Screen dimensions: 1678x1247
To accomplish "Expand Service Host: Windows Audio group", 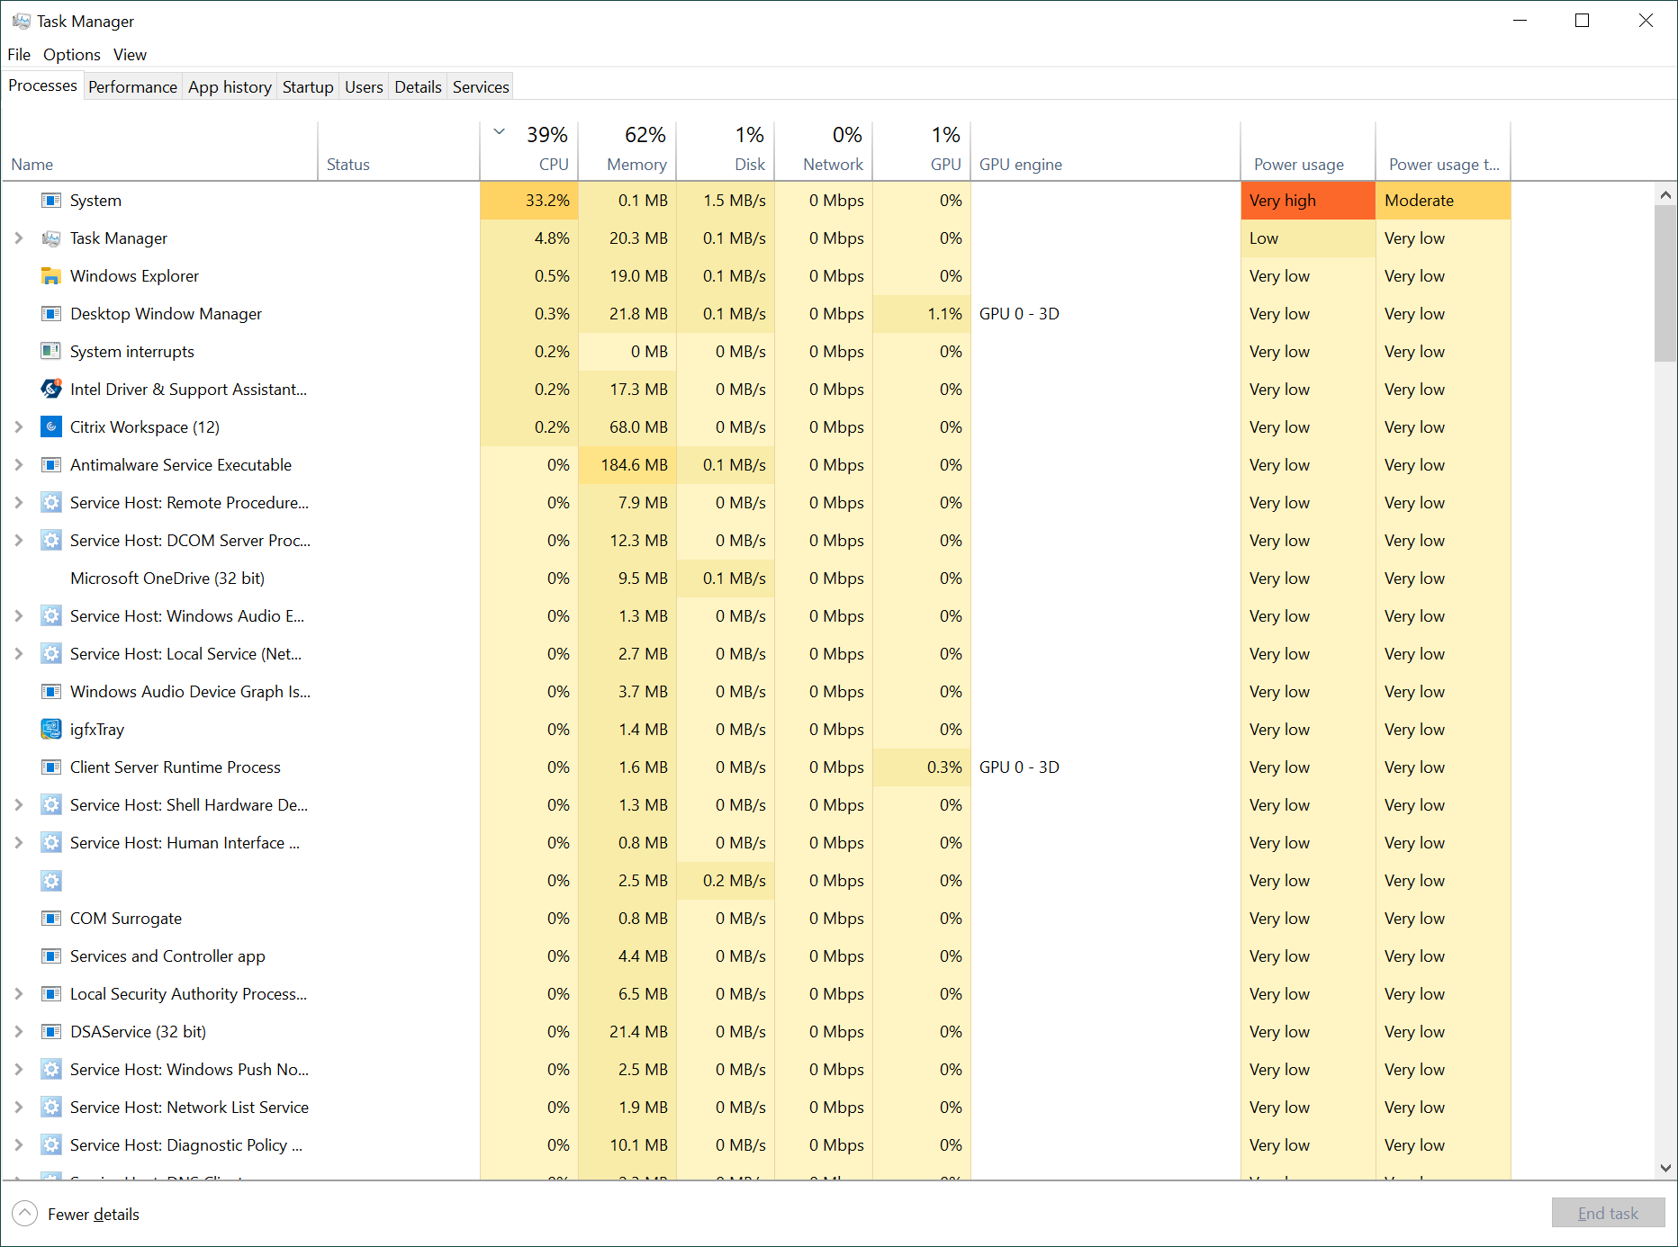I will (18, 616).
